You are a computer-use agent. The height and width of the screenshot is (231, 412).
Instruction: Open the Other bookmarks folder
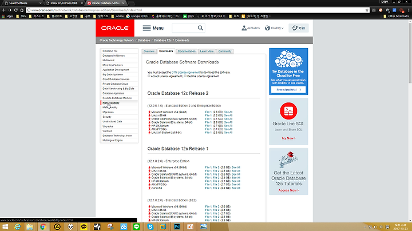(x=396, y=16)
